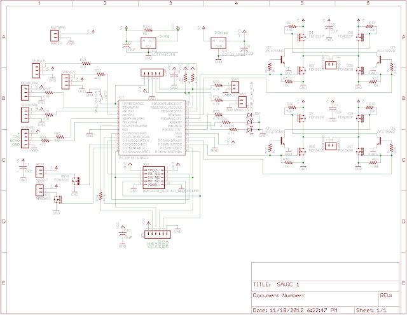Image resolution: width=407 pixels, height=315 pixels.
Task: Select the R21 resistor symbol
Action: [x=373, y=162]
